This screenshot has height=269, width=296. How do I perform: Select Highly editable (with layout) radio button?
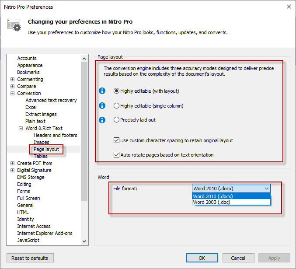pyautogui.click(x=116, y=91)
